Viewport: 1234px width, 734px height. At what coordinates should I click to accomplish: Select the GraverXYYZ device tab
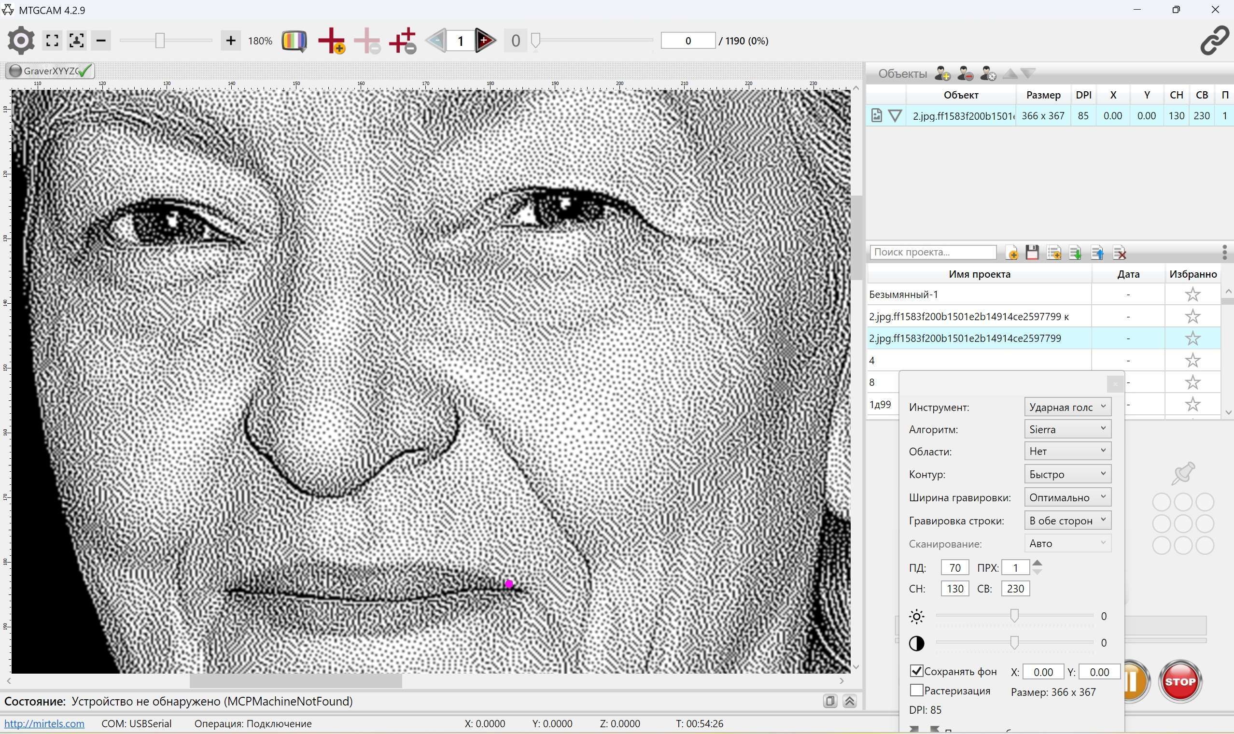coord(49,71)
